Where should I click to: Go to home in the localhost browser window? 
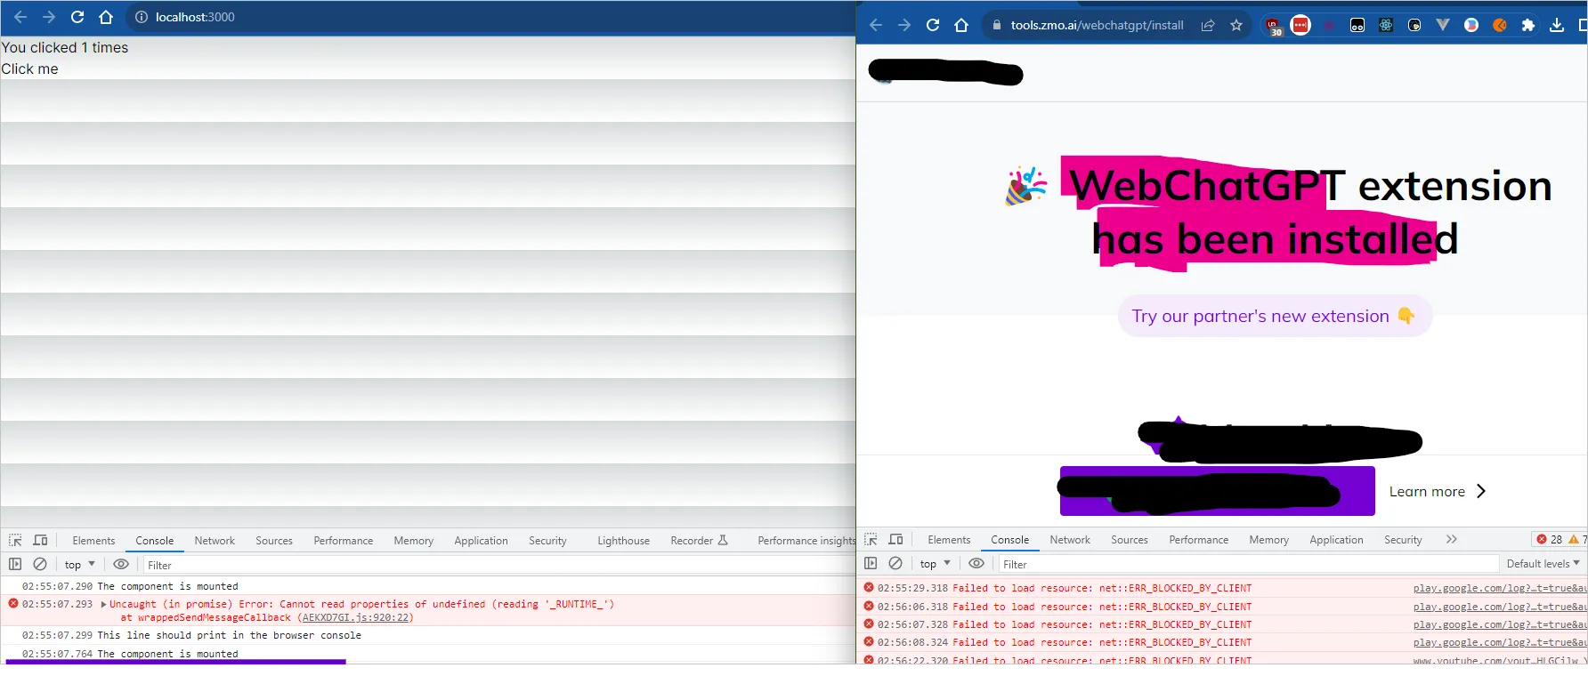tap(106, 17)
